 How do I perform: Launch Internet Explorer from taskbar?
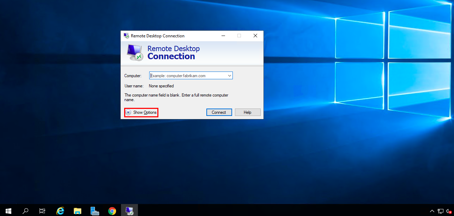tap(60, 211)
